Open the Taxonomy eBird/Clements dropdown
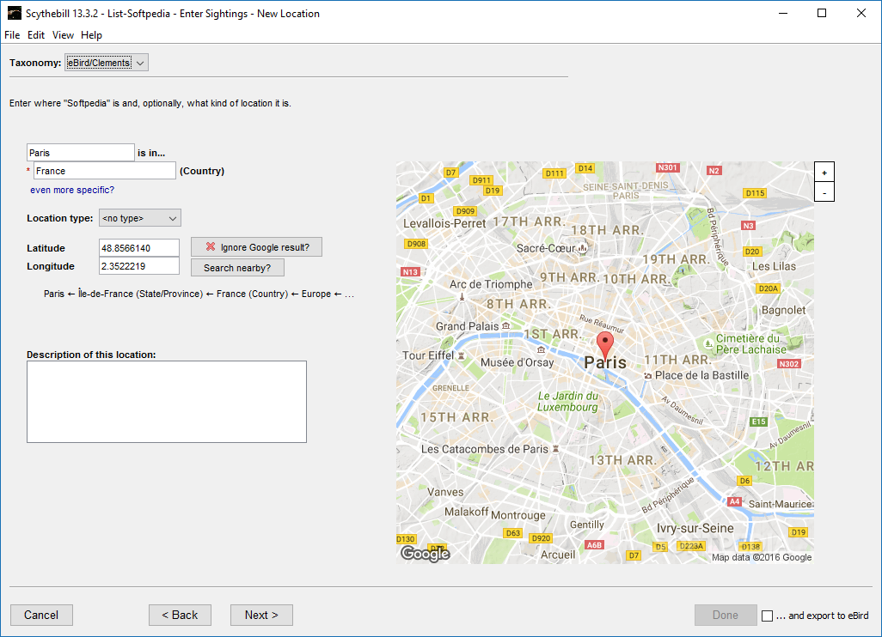This screenshot has width=882, height=637. click(x=107, y=63)
